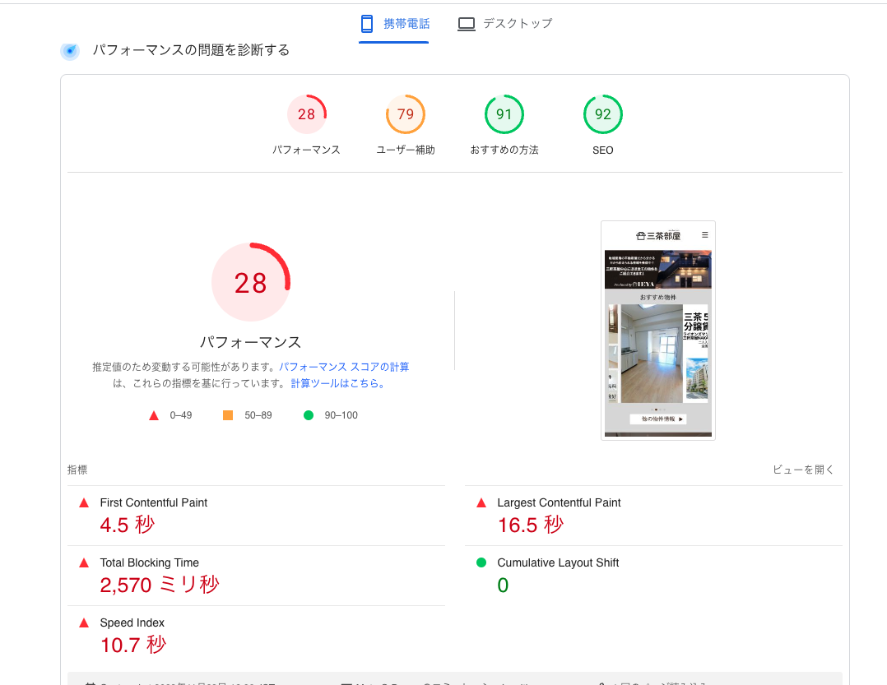This screenshot has height=685, width=887.
Task: Click the large performance 28 gauge
Action: 251,282
